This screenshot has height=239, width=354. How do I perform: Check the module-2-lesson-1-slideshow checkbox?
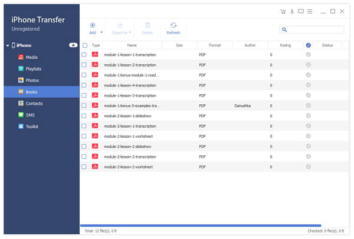[x=84, y=116]
